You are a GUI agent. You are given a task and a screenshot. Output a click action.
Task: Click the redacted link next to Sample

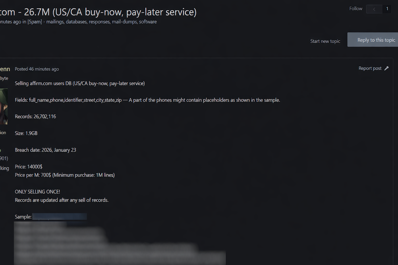(x=59, y=217)
